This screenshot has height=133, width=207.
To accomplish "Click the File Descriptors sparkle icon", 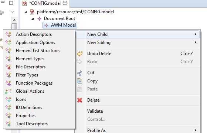I will click(8, 67).
